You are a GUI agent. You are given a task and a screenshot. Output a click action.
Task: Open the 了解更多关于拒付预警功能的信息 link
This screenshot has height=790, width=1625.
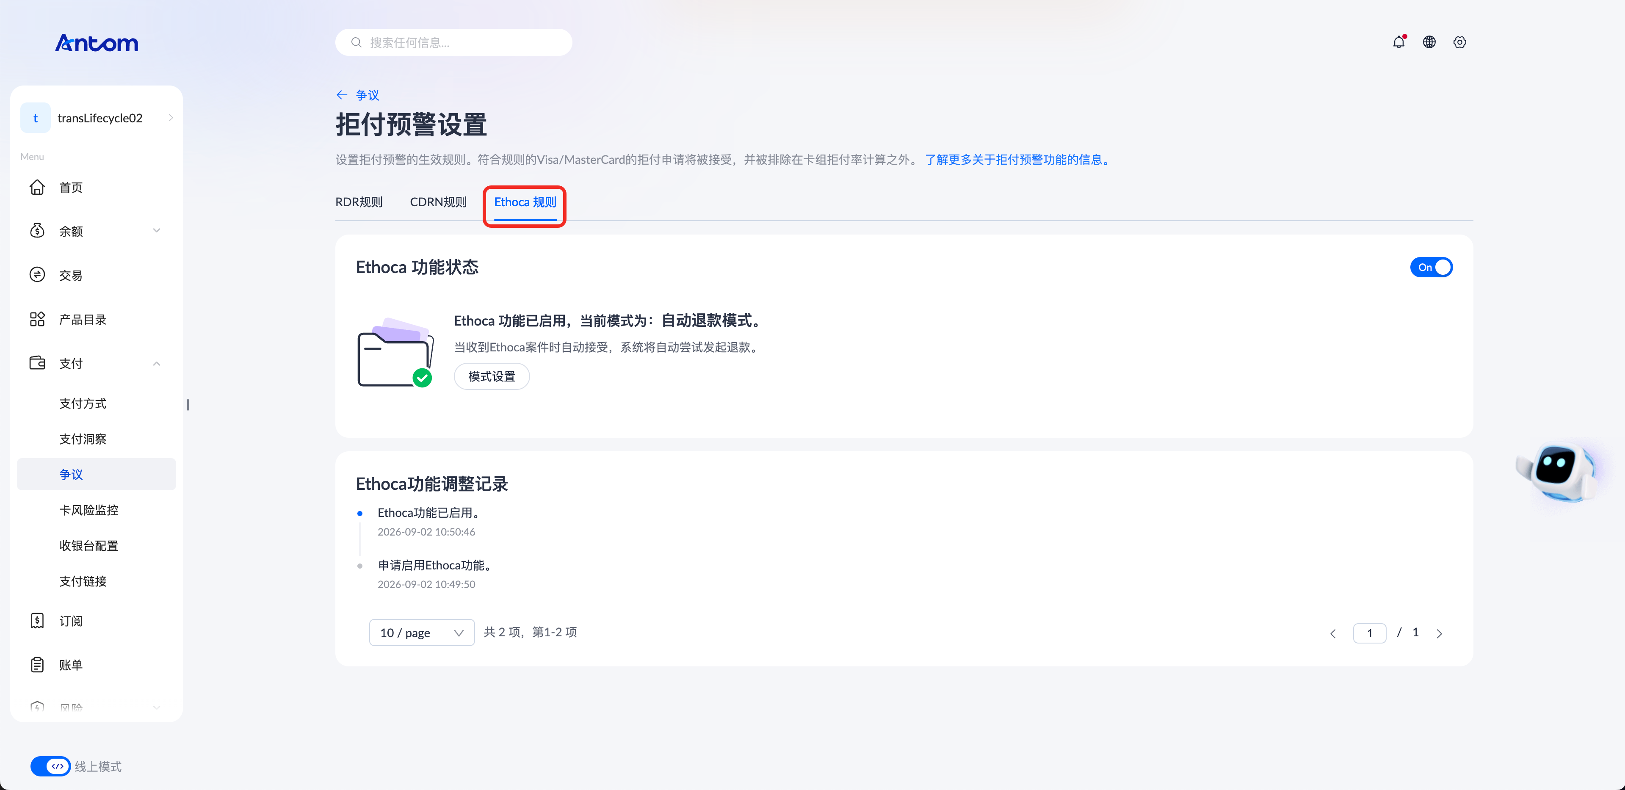point(1017,160)
